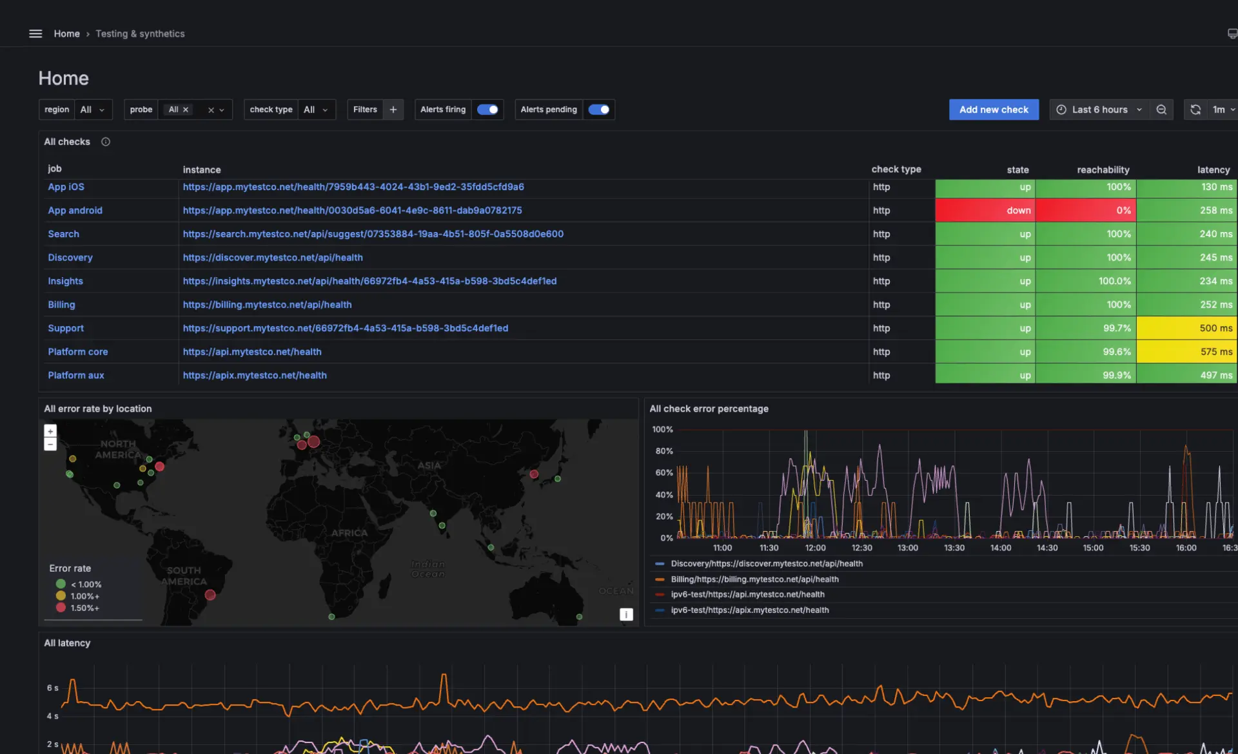Refresh the dashboard
This screenshot has width=1238, height=754.
coord(1195,110)
